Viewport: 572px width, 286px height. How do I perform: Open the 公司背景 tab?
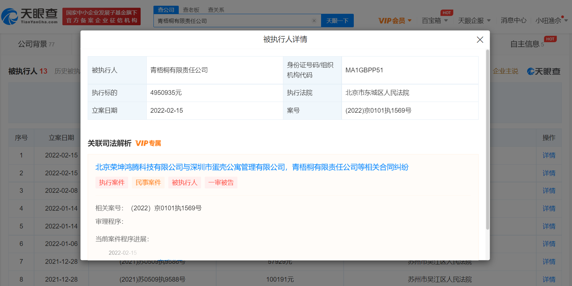point(36,44)
